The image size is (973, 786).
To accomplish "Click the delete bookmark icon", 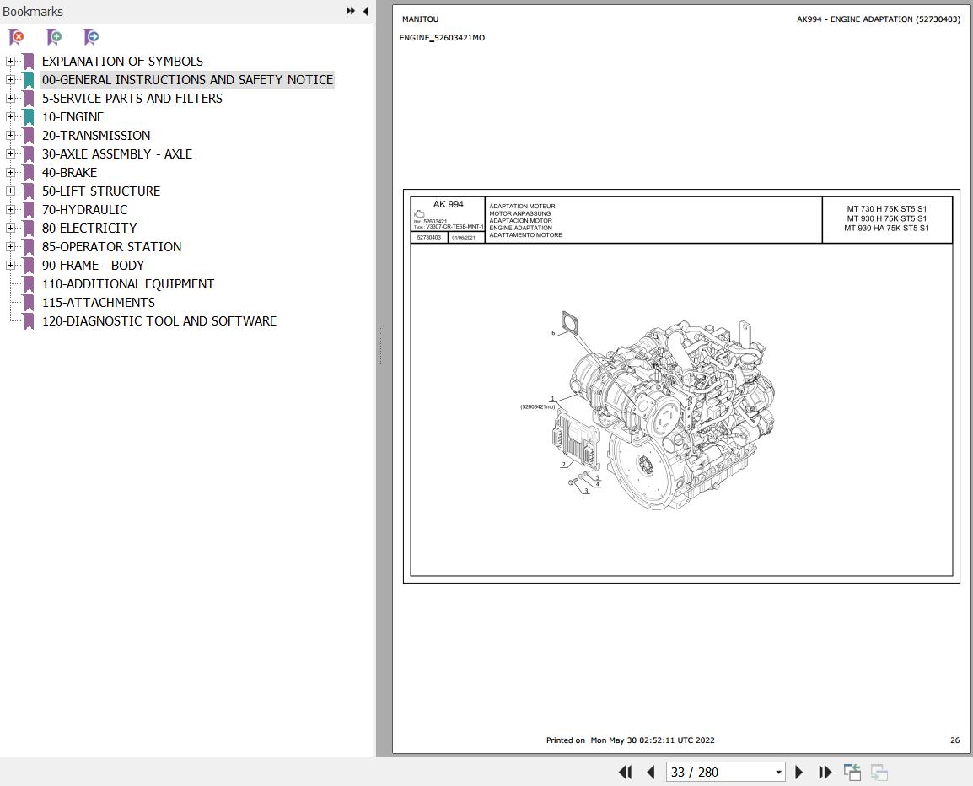I will (x=17, y=37).
